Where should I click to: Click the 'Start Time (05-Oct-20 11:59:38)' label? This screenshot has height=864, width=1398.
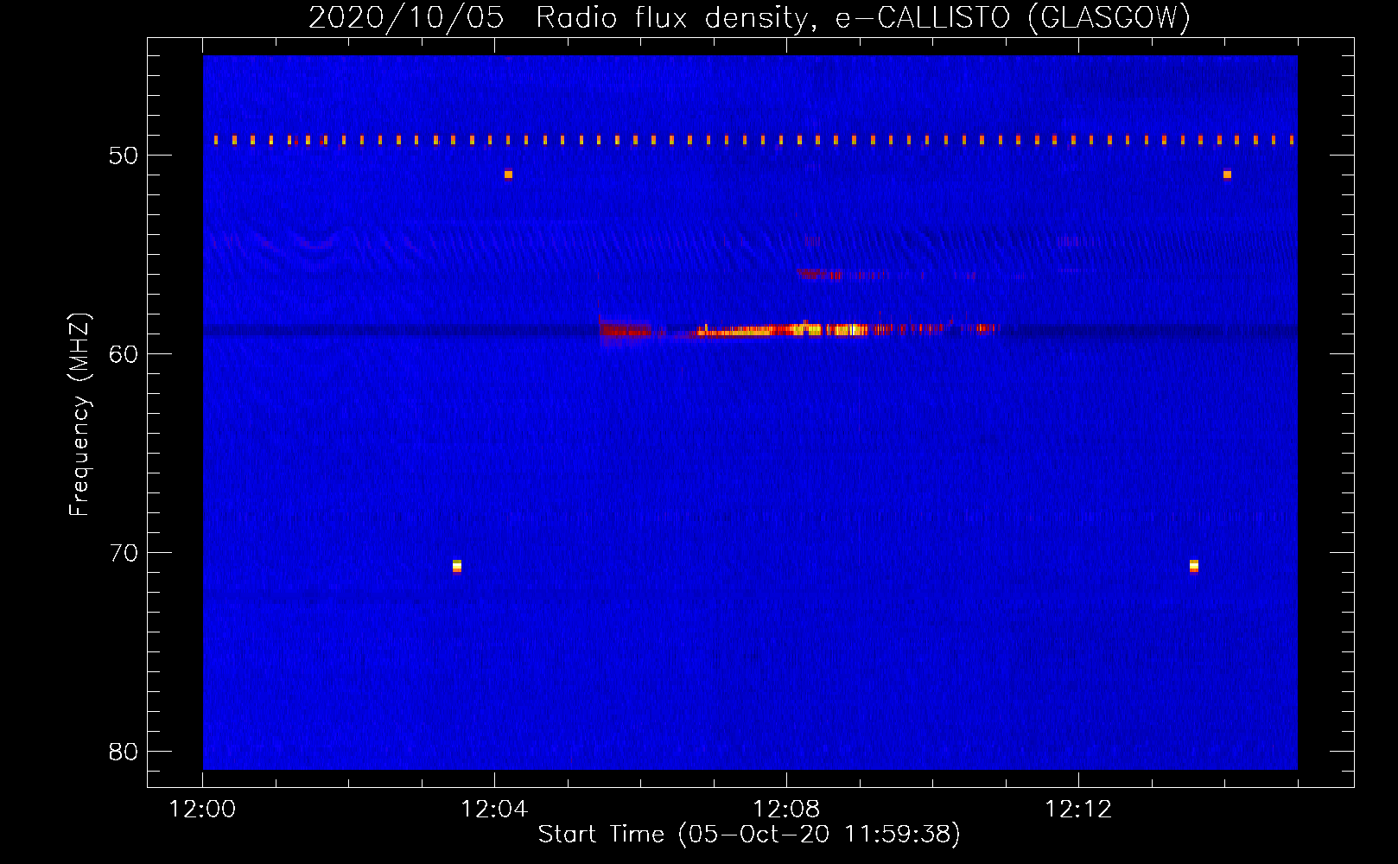[x=749, y=835]
